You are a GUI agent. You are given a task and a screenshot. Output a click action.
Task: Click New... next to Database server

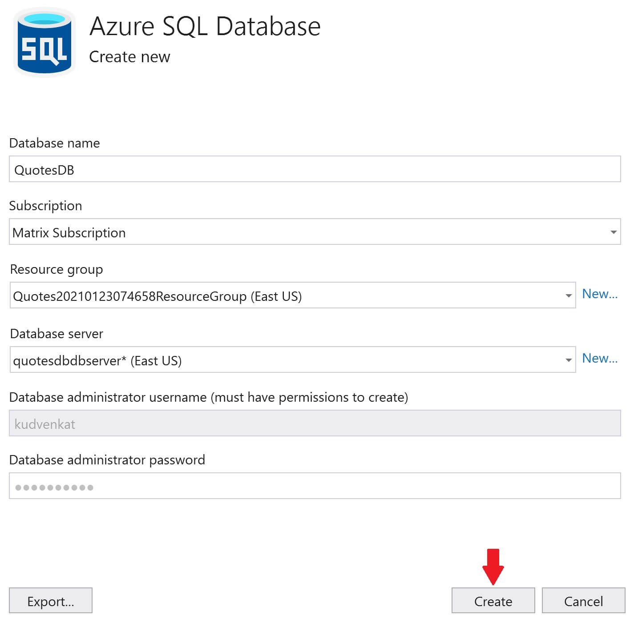tap(600, 358)
